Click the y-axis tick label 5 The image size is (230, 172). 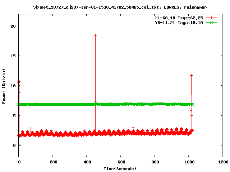14,116
